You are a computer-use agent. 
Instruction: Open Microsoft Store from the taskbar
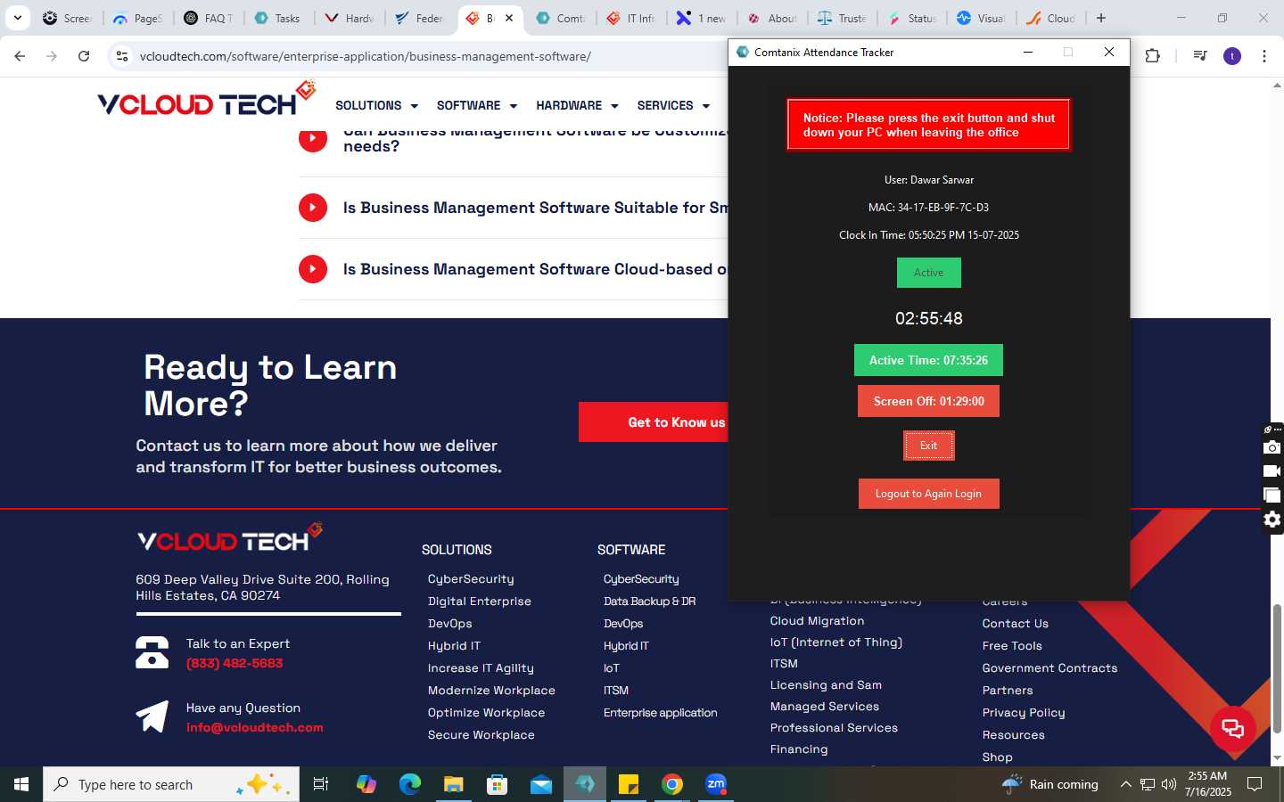498,784
